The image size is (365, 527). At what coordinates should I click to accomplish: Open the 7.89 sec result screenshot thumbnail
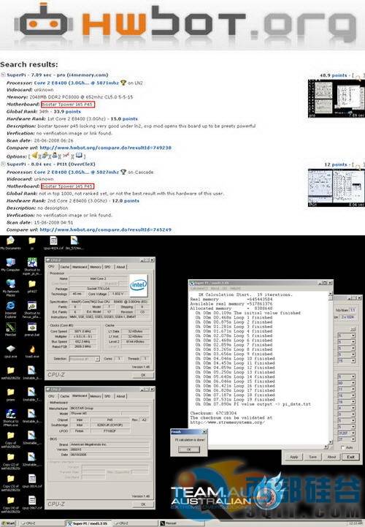[x=336, y=99]
